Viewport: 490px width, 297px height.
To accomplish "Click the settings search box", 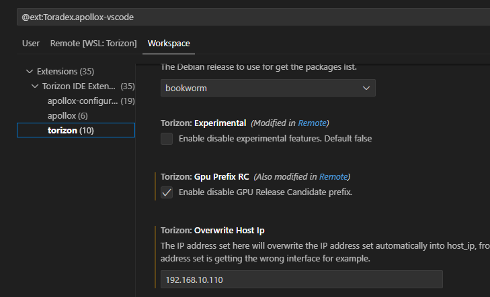I will (253, 17).
